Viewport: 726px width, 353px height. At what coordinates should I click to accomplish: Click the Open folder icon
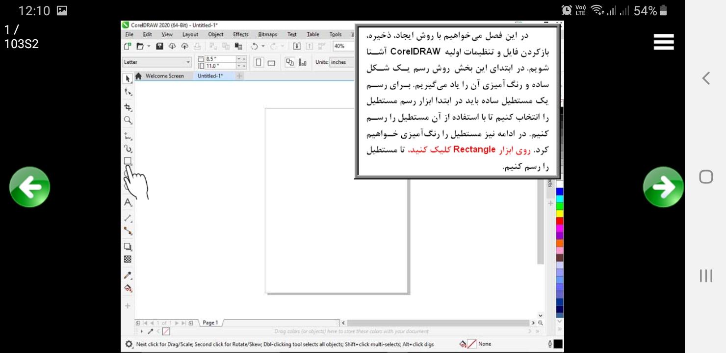click(x=140, y=47)
